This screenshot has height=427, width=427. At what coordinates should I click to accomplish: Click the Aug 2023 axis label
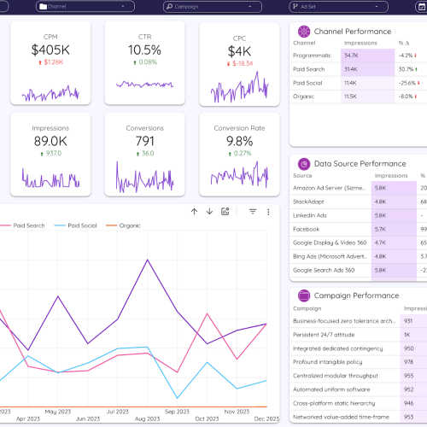[147, 418]
